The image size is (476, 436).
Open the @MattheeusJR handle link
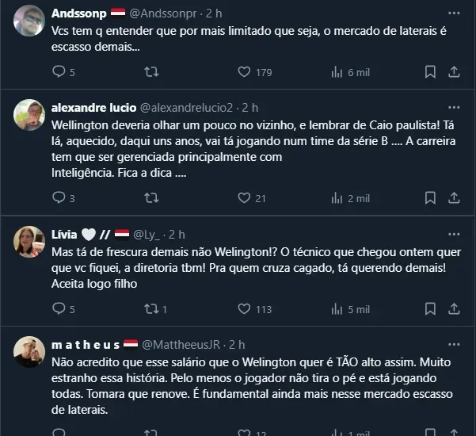click(183, 345)
